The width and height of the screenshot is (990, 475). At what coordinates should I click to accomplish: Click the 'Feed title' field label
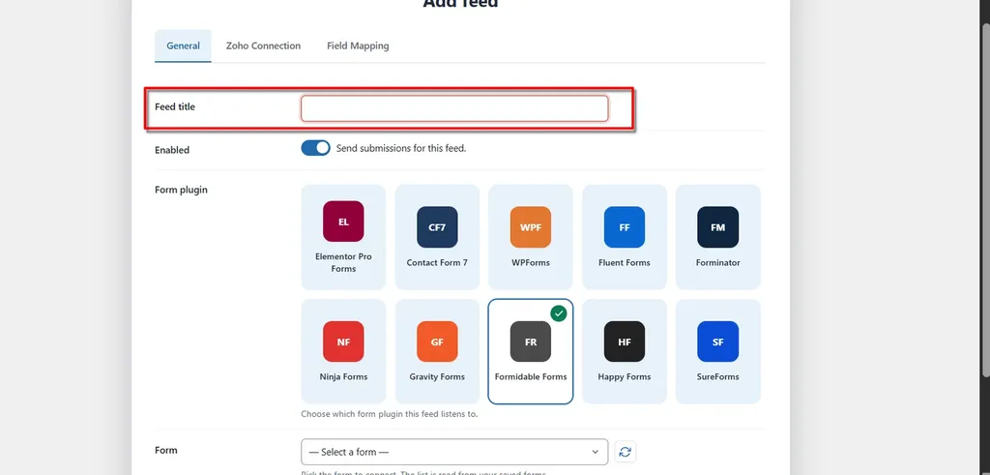175,106
